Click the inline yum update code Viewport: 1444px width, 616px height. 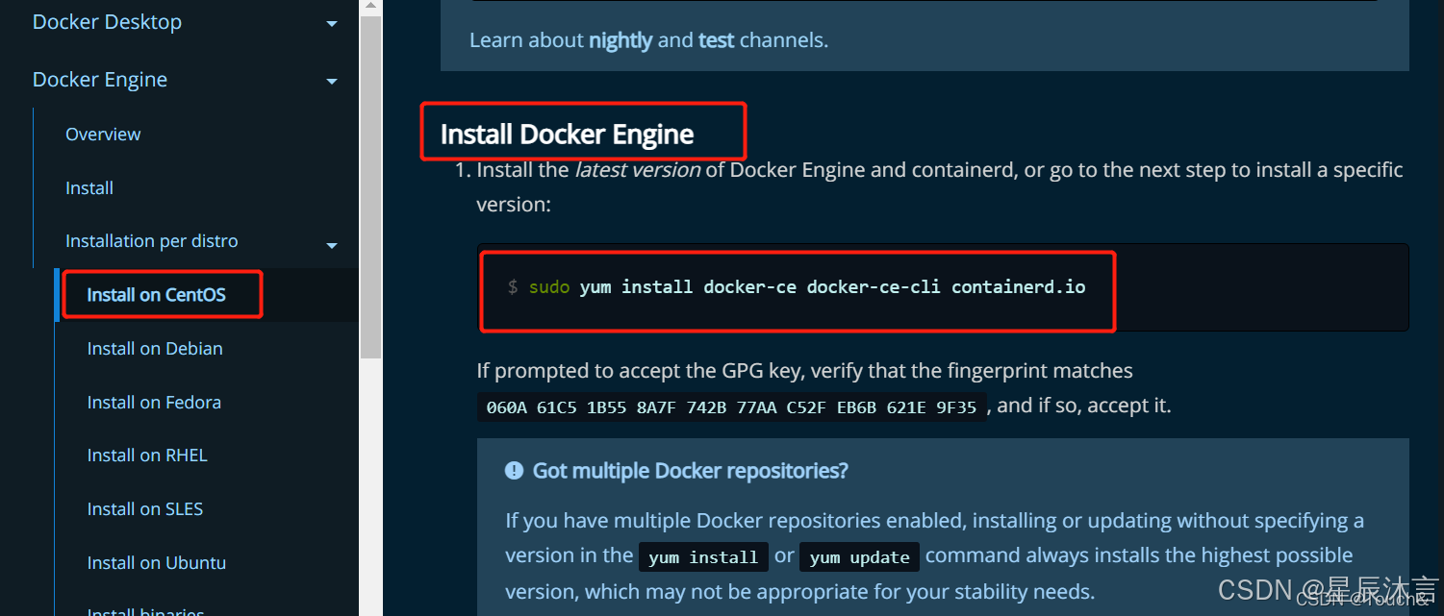(x=860, y=557)
